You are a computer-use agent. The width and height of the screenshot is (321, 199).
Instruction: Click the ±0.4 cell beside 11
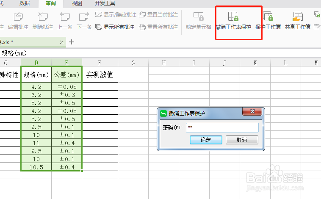pyautogui.click(x=67, y=143)
